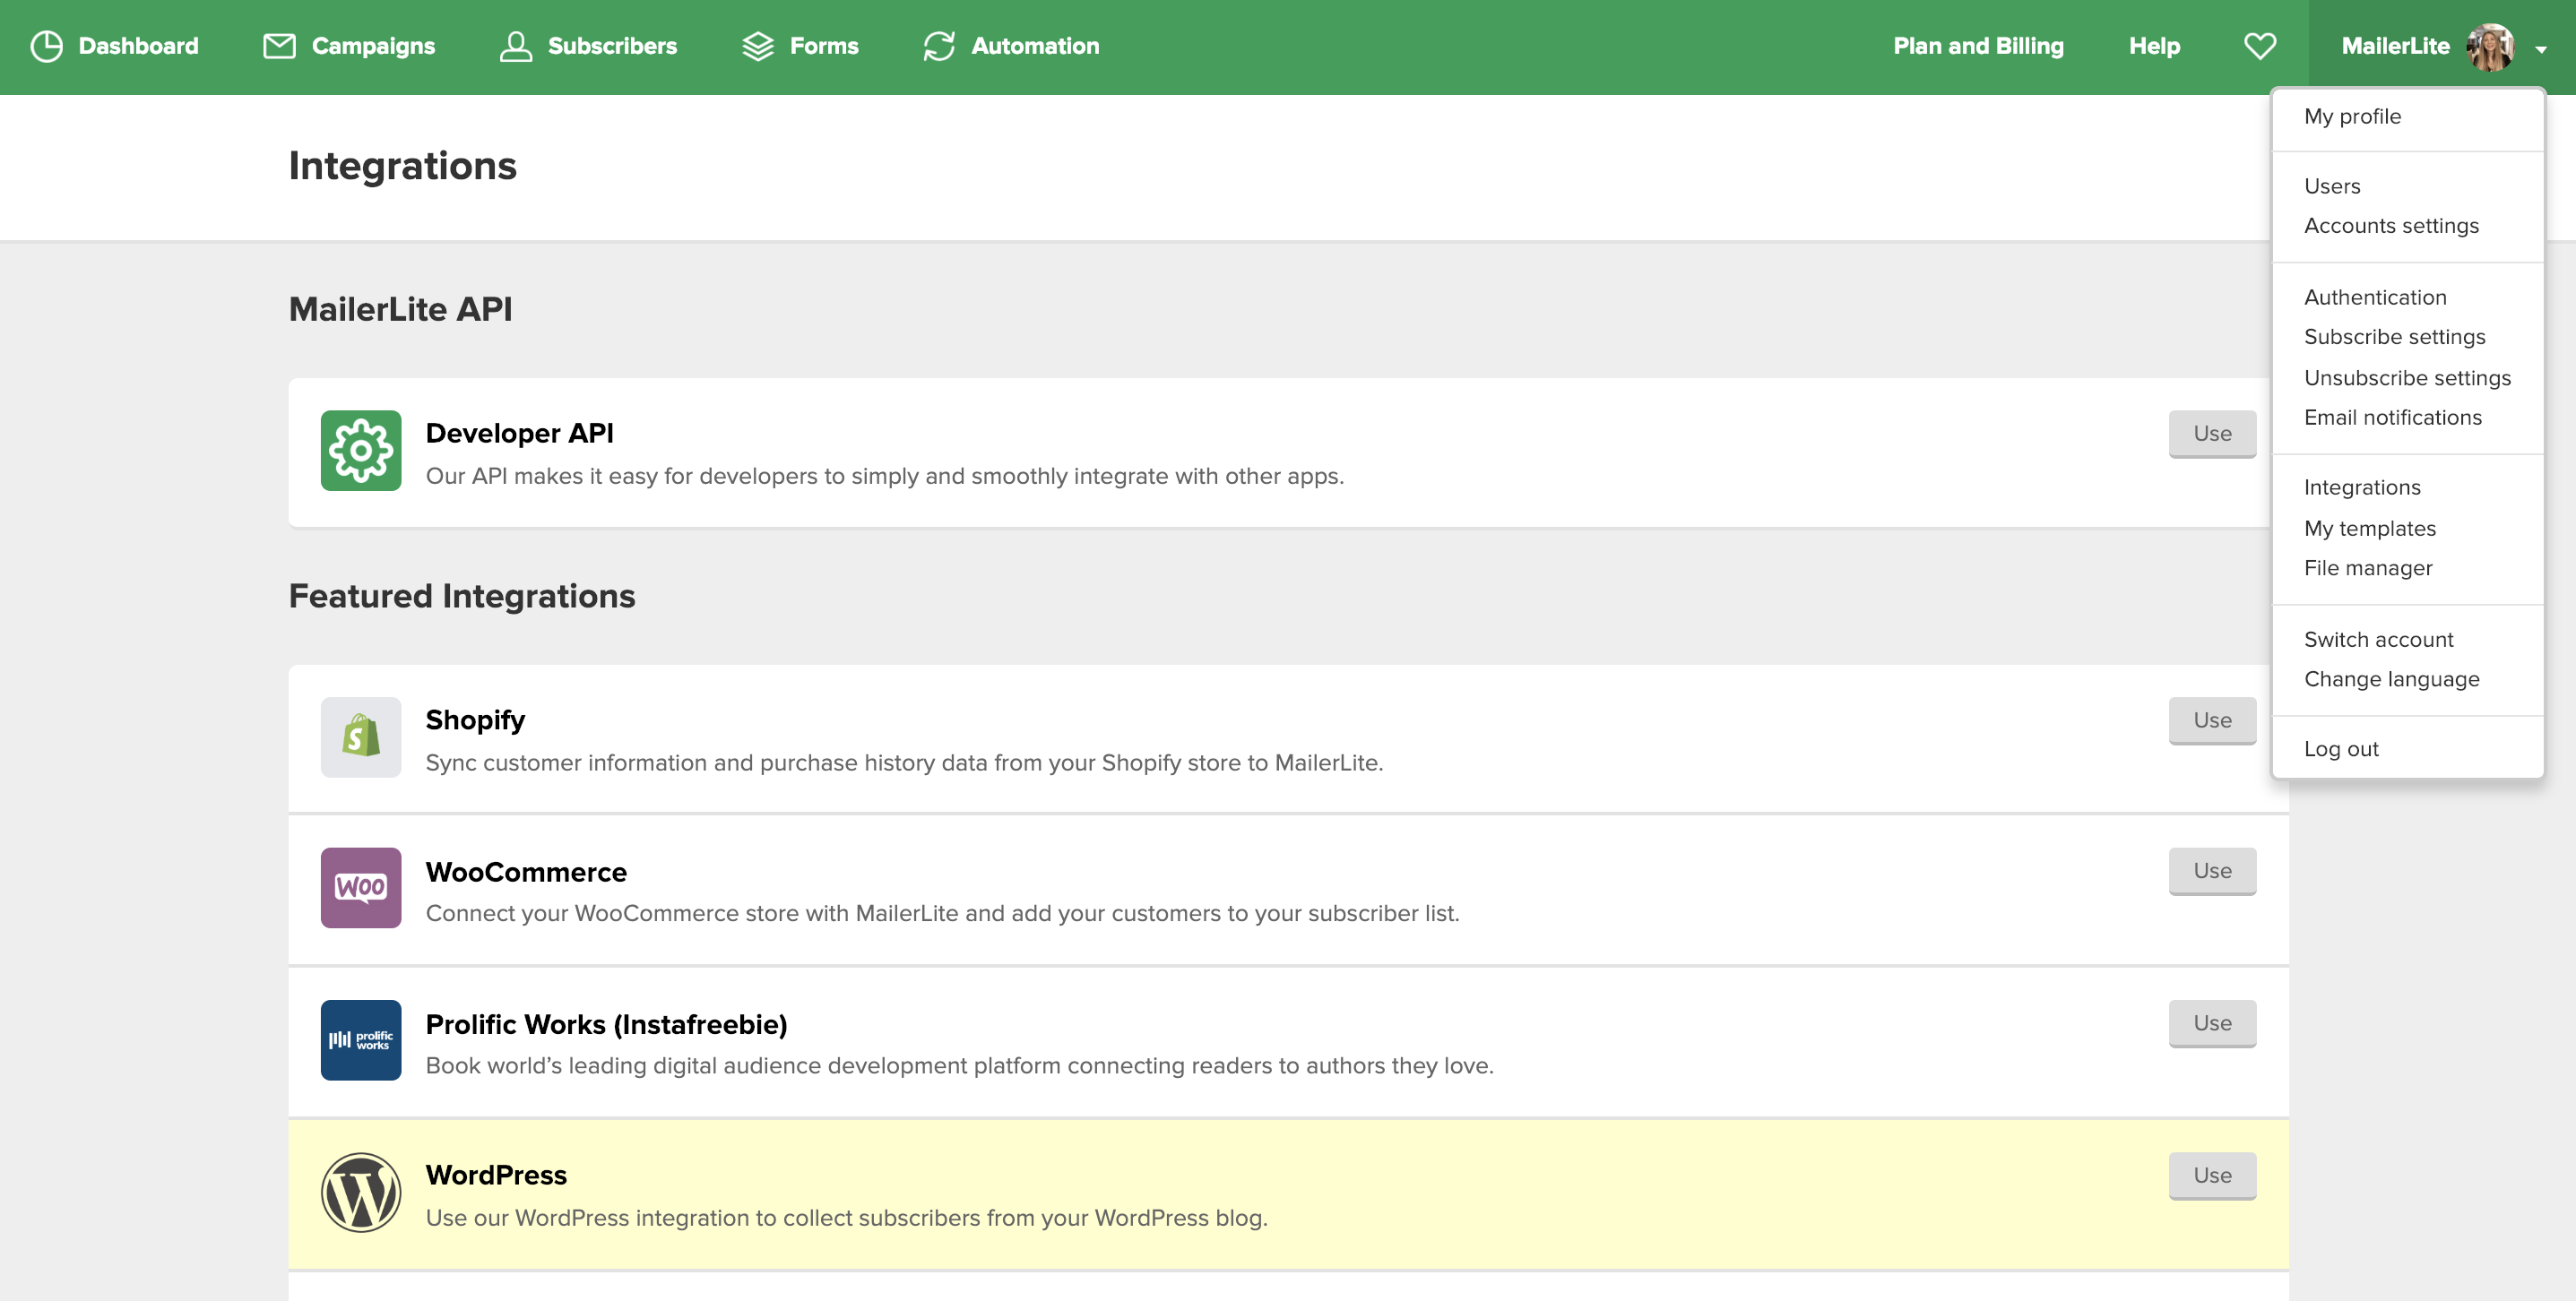Collapse the MailerLite account dropdown arrow
Viewport: 2576px width, 1301px height.
click(x=2541, y=48)
